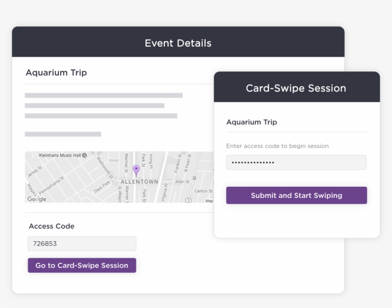
Task: Click the Aquarium Trip heading in Event Details
Action: 56,73
